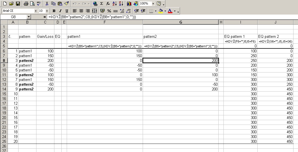298x152 pixels.
Task: Select the bold pattern2 cell in row 11
Action: 27,75
